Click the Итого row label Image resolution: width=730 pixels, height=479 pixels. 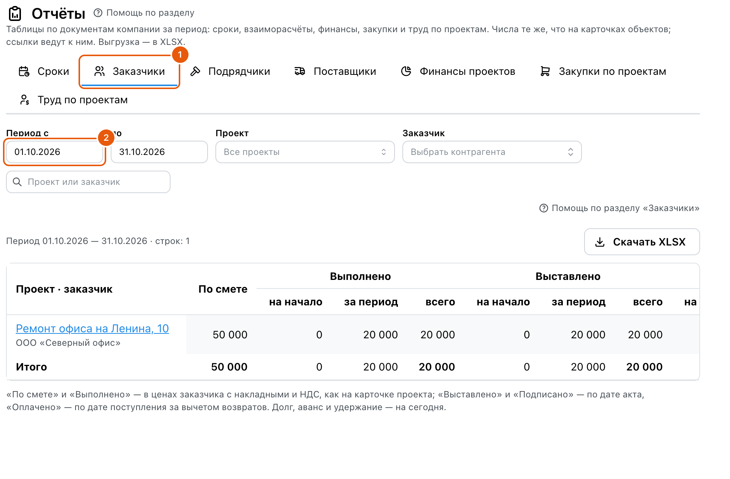click(x=31, y=367)
